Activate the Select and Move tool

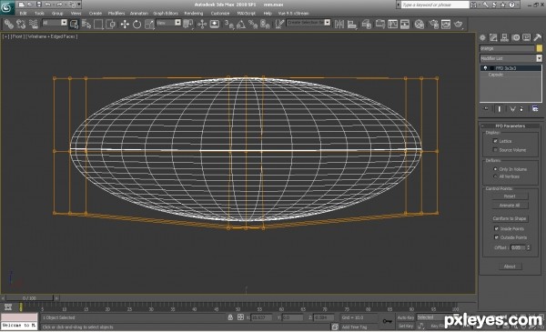pyautogui.click(x=125, y=24)
